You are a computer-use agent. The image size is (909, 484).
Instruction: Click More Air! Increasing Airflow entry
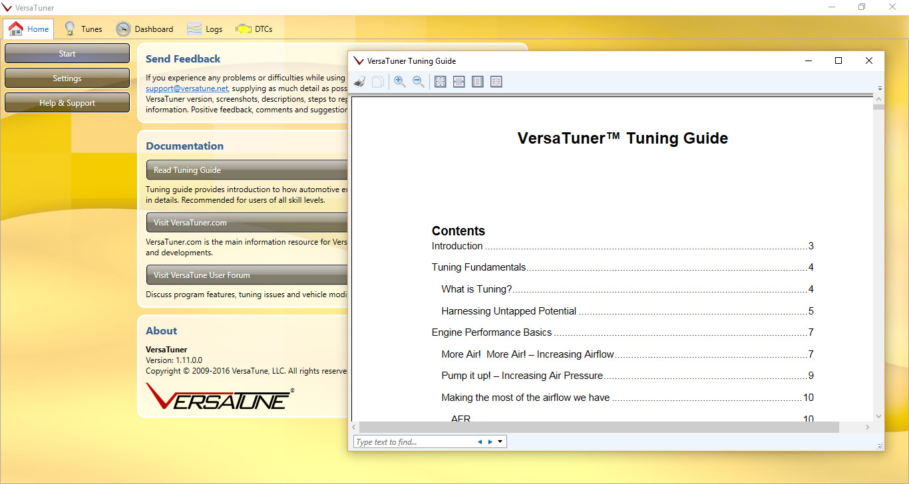tap(628, 354)
